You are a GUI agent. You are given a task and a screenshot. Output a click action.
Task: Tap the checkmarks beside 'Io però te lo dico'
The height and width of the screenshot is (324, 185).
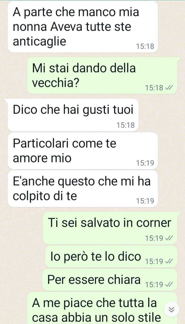point(168,262)
